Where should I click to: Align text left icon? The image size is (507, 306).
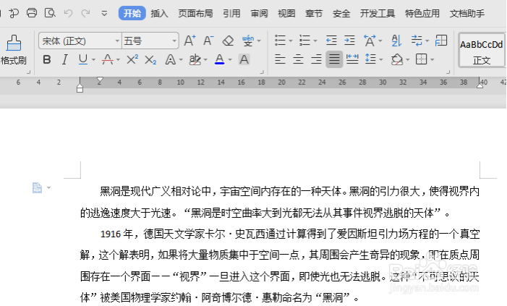[x=280, y=59]
